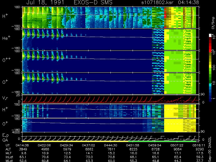Select the 'V,r' velocity panel label
The height and width of the screenshot is (162, 216).
[5, 98]
